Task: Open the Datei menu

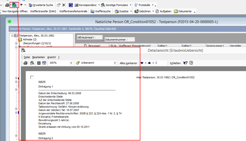Action: pos(27,57)
